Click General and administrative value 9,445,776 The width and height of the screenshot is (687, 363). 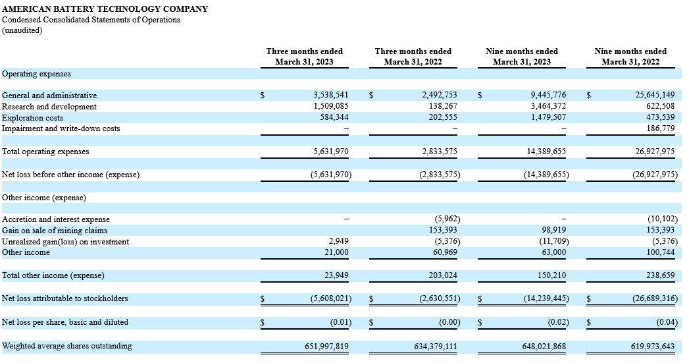(x=548, y=95)
